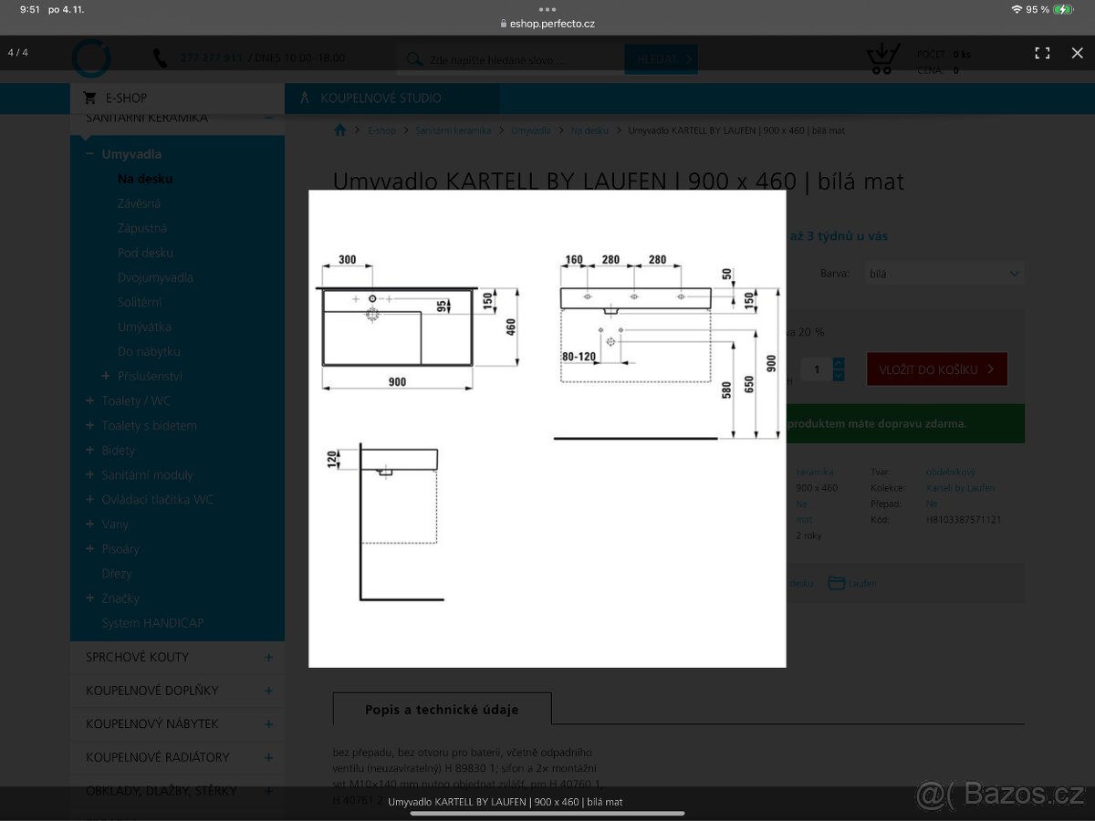Expand the Bidety node
Screen dimensions: 1095x821
click(89, 450)
